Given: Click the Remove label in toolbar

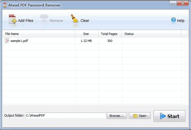Looking at the screenshot, I should click(56, 20).
